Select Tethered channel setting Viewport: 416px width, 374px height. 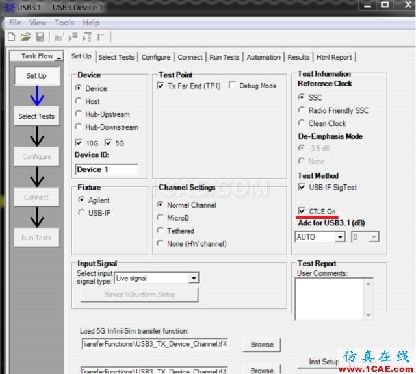pyautogui.click(x=160, y=231)
